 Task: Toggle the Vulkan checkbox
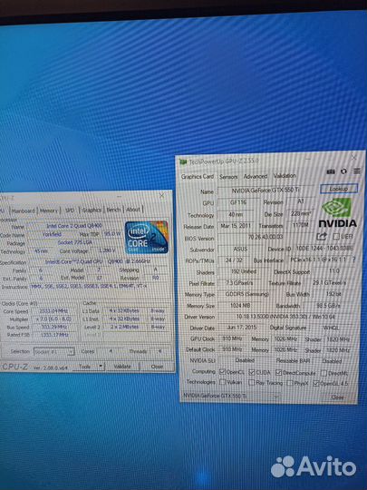tap(222, 382)
